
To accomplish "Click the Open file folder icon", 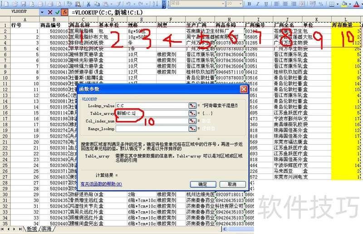I will (15, 4).
